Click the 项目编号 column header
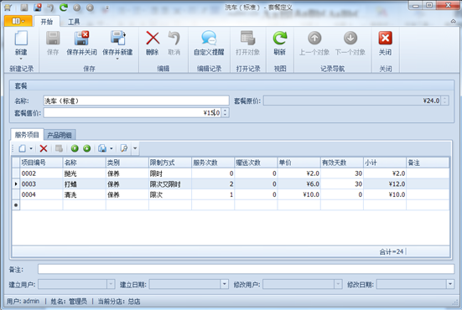The height and width of the screenshot is (310, 462). pos(41,163)
